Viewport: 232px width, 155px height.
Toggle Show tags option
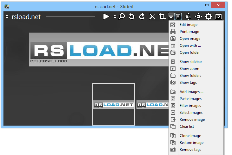coord(196,83)
